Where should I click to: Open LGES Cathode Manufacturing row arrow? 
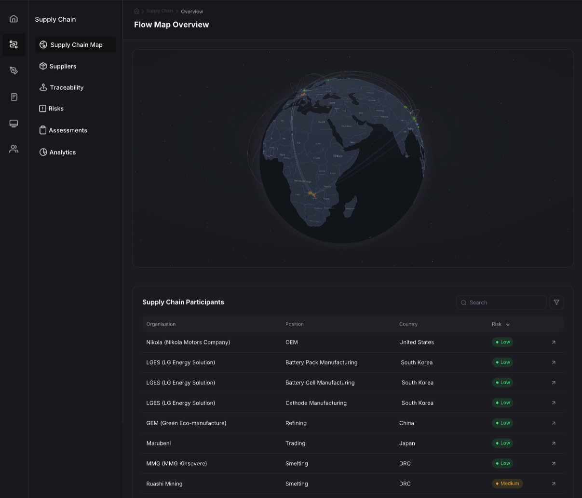pos(554,403)
